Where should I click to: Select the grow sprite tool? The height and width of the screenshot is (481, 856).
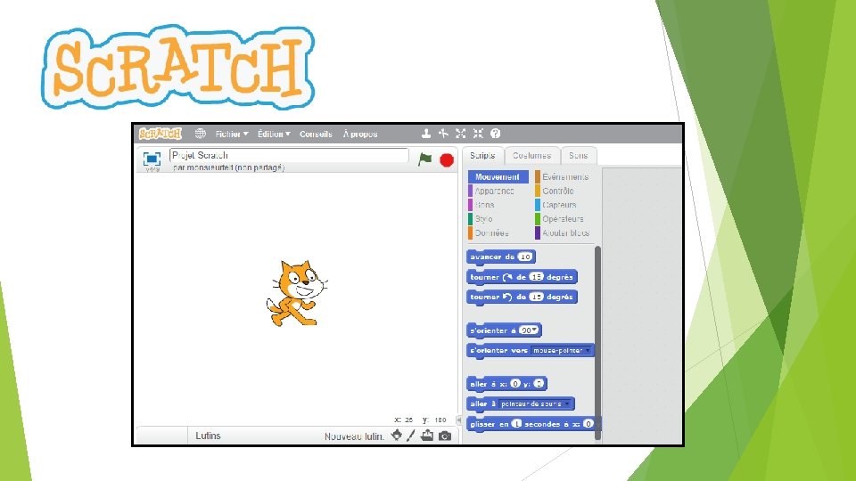[x=461, y=134]
